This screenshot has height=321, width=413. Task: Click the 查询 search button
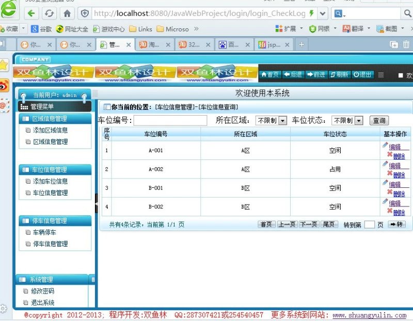379,121
